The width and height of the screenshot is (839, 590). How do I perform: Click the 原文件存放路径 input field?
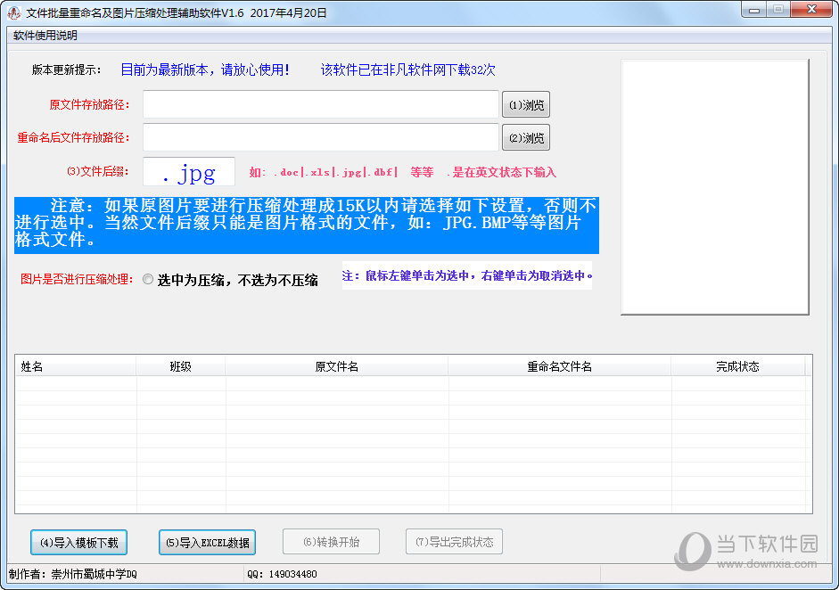(320, 104)
